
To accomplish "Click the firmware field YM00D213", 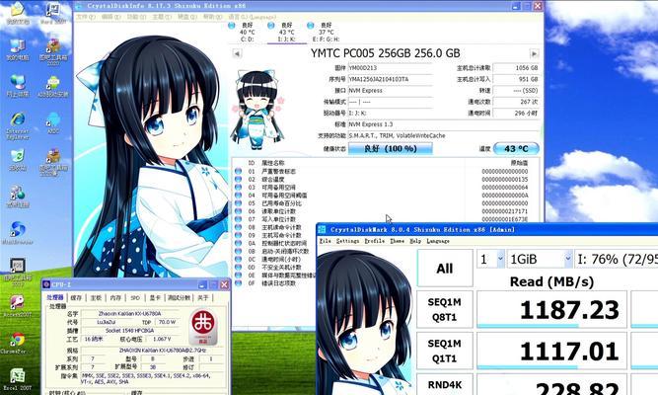I will [390, 68].
